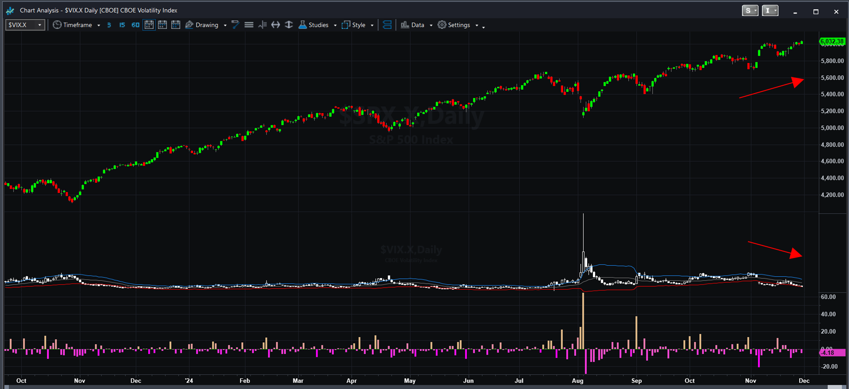Open the Timeframe menu label
The image size is (849, 389).
[x=78, y=25]
